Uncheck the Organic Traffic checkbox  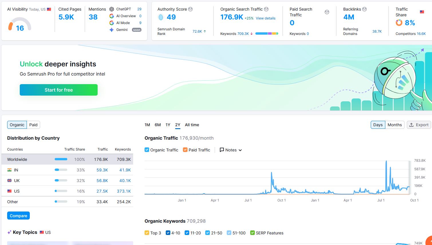(x=147, y=150)
